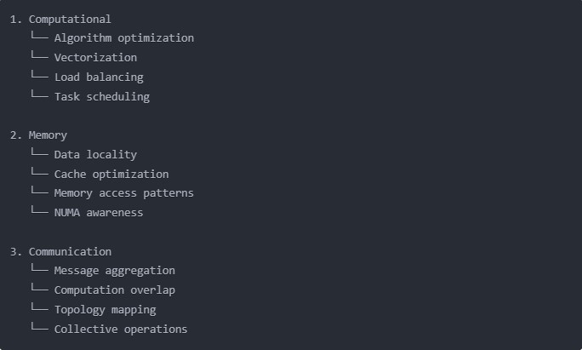Click on 'Topology mapping' text
The image size is (582, 350).
pos(105,310)
